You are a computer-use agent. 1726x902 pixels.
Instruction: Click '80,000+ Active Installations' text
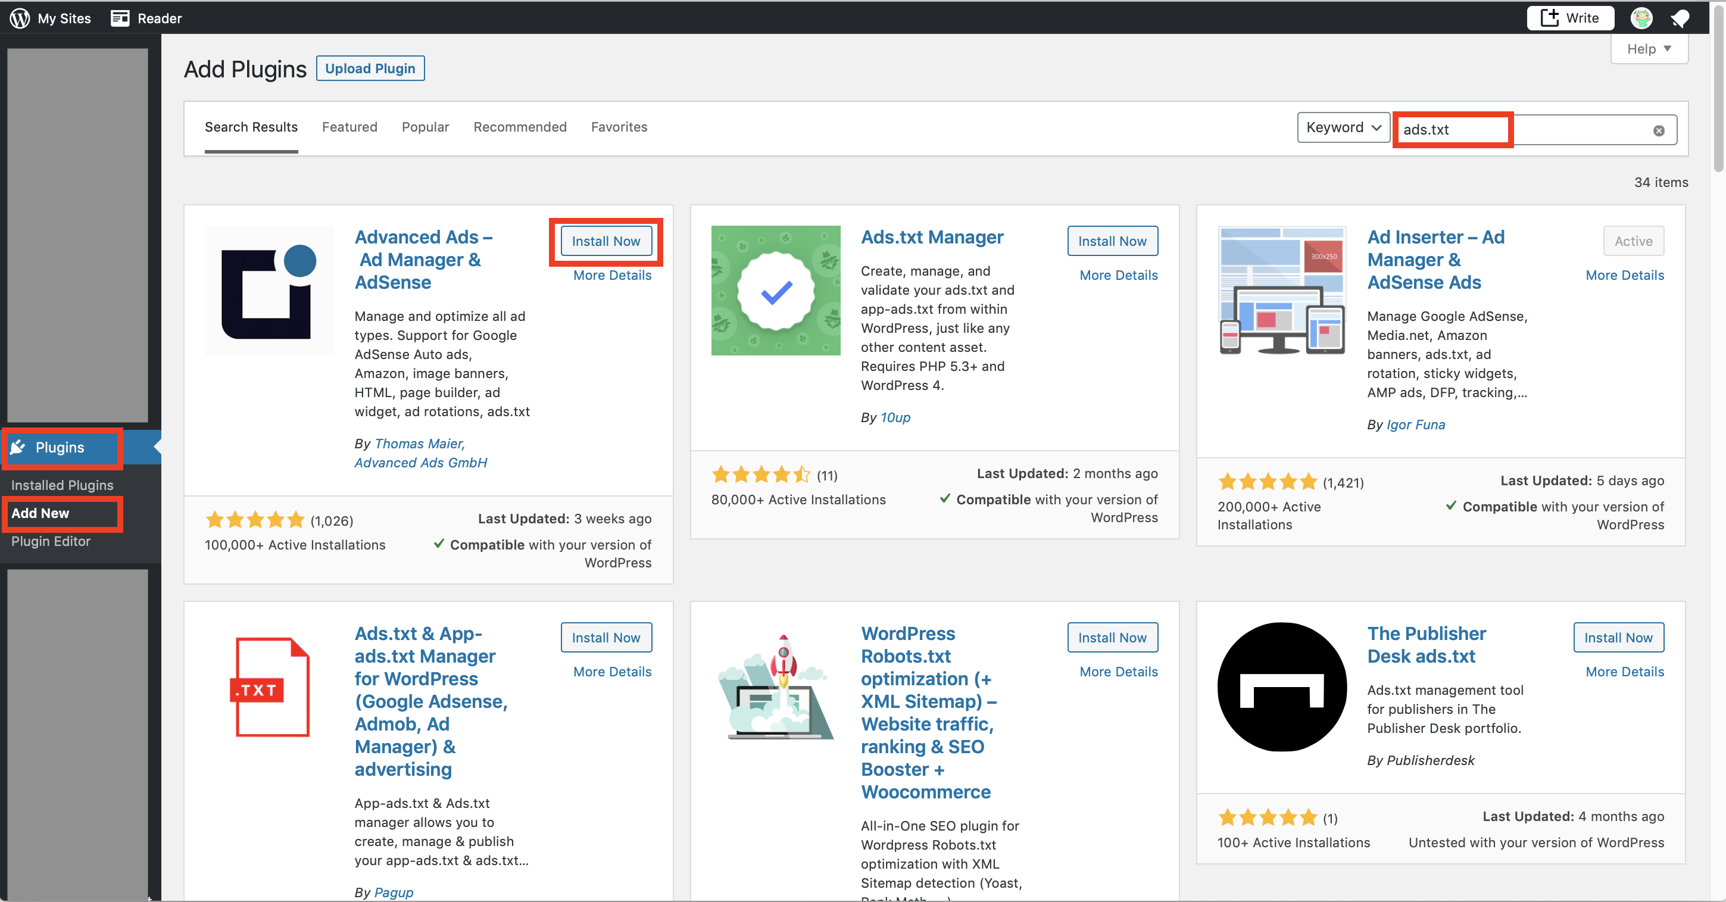pyautogui.click(x=798, y=500)
